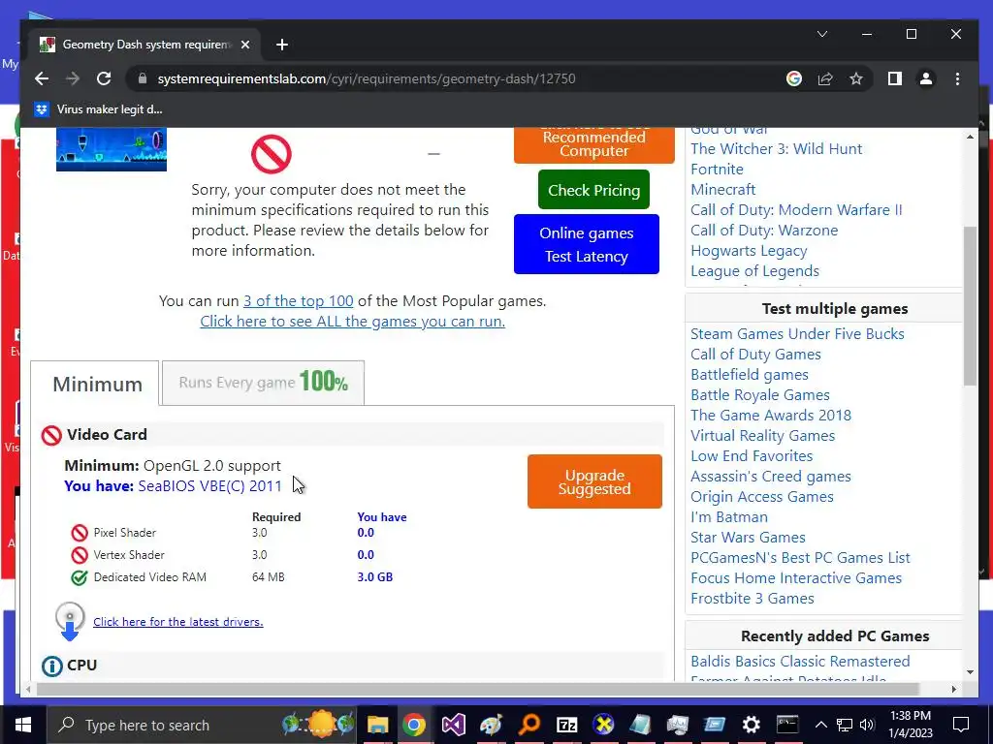Image resolution: width=993 pixels, height=744 pixels.
Task: Open the Minecraft link
Action: coord(722,189)
